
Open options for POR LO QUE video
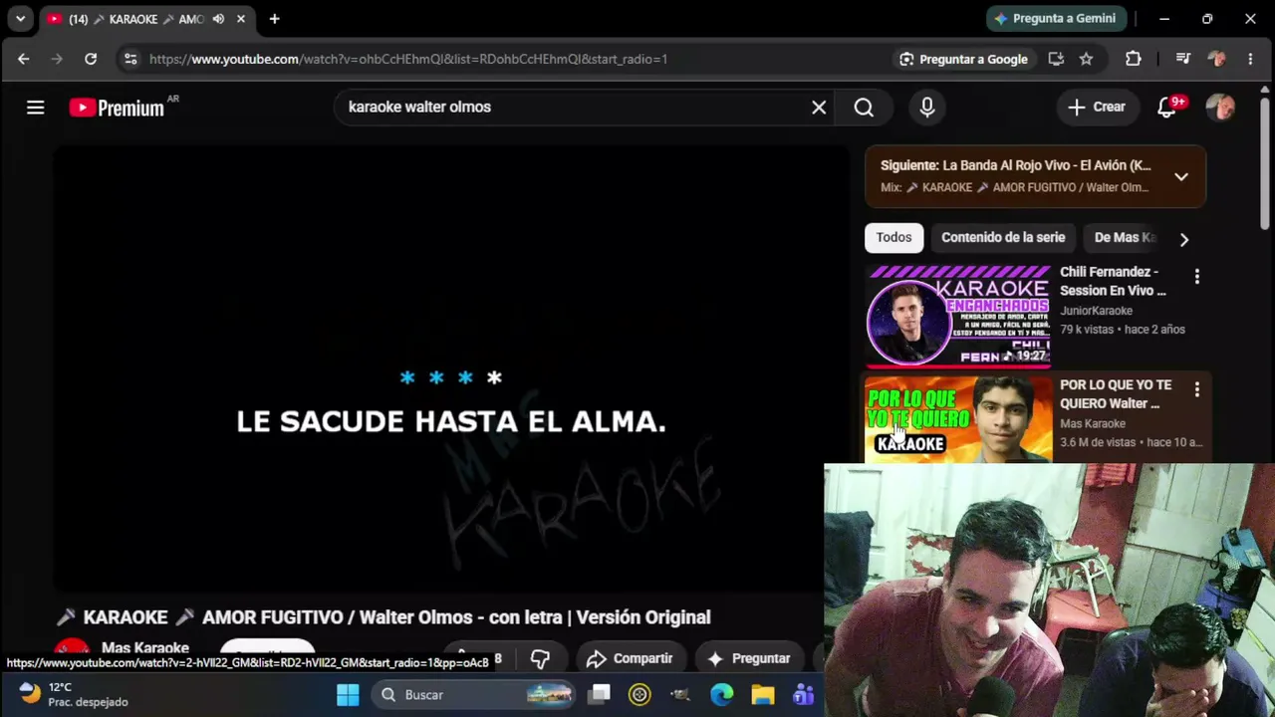1197,390
